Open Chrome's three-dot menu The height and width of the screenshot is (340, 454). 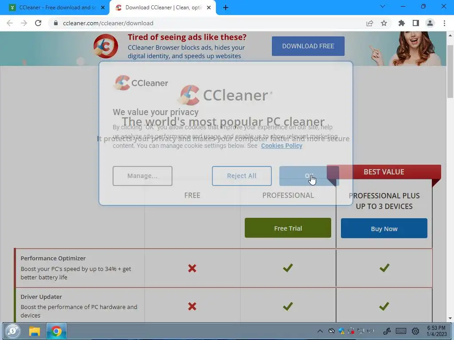click(x=444, y=23)
